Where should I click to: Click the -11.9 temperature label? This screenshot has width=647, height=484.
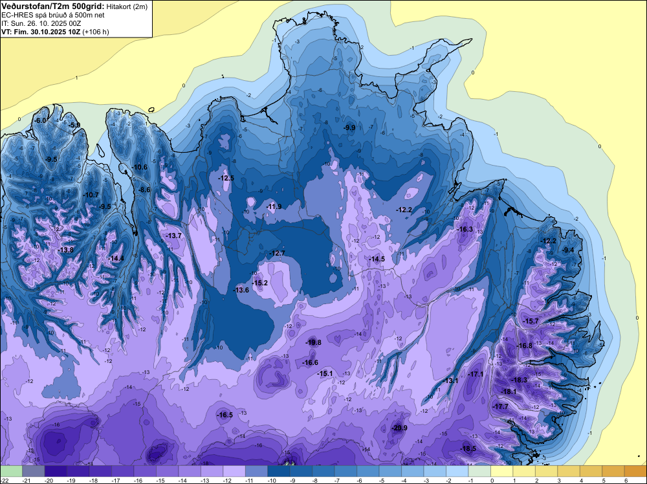click(x=274, y=206)
